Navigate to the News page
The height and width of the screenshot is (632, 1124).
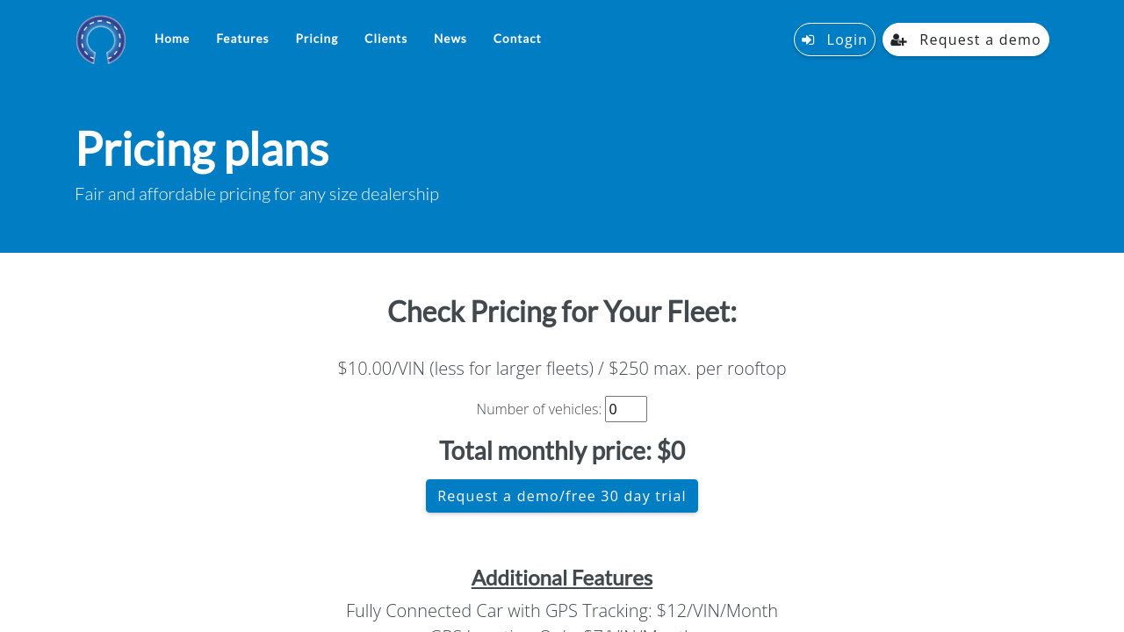pyautogui.click(x=450, y=39)
